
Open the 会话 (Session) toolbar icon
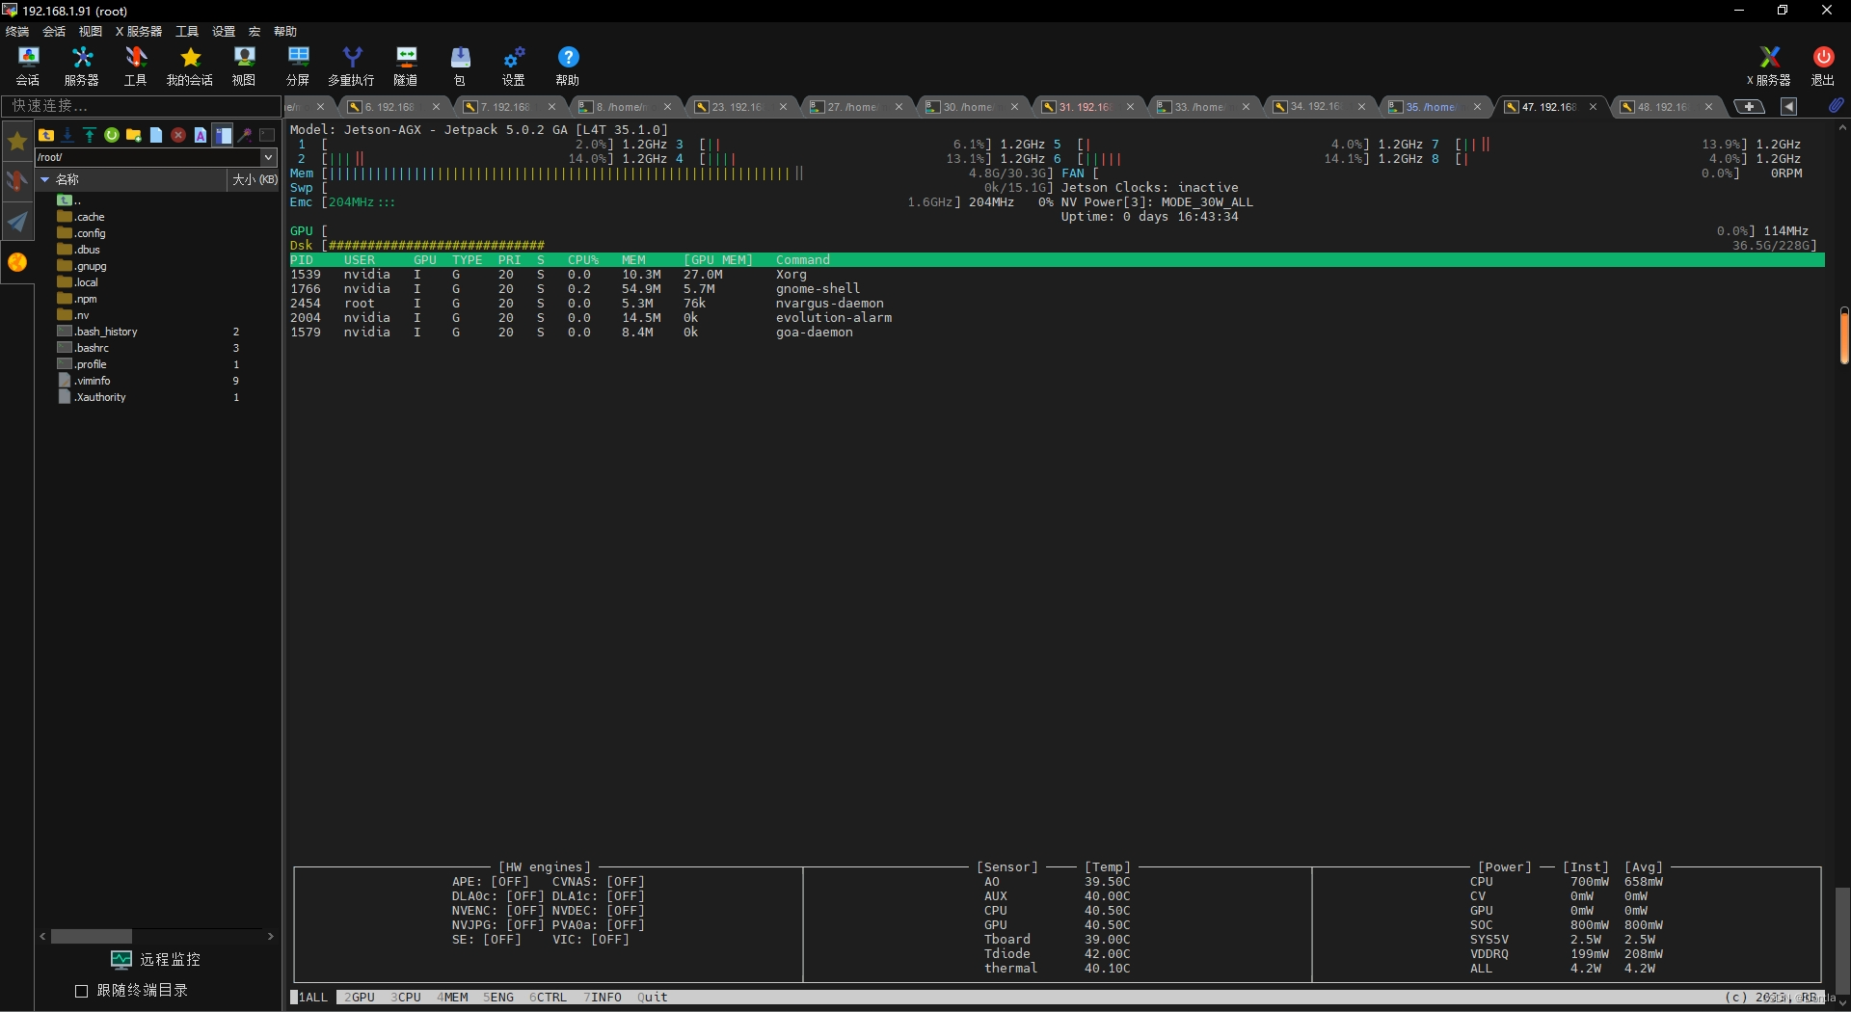coord(28,66)
